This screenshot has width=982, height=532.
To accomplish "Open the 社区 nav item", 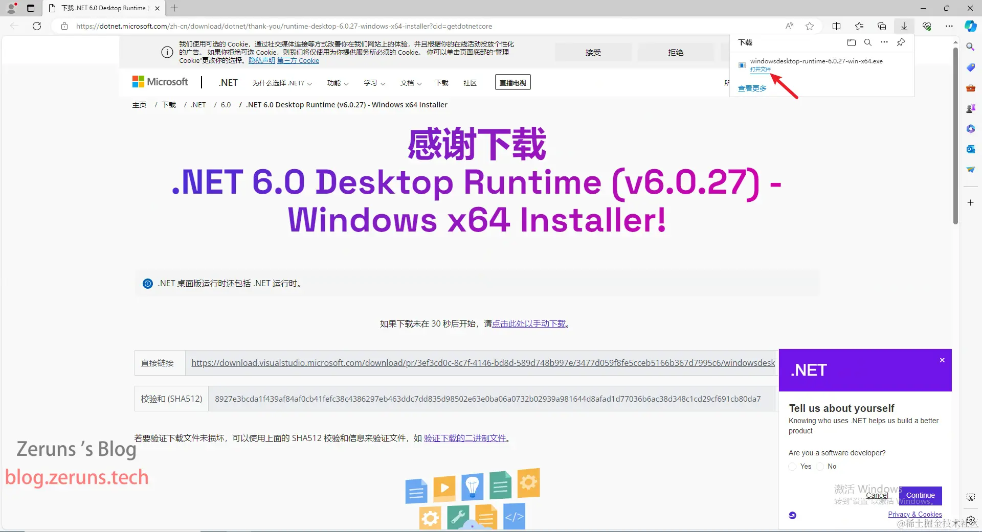I will pos(470,83).
